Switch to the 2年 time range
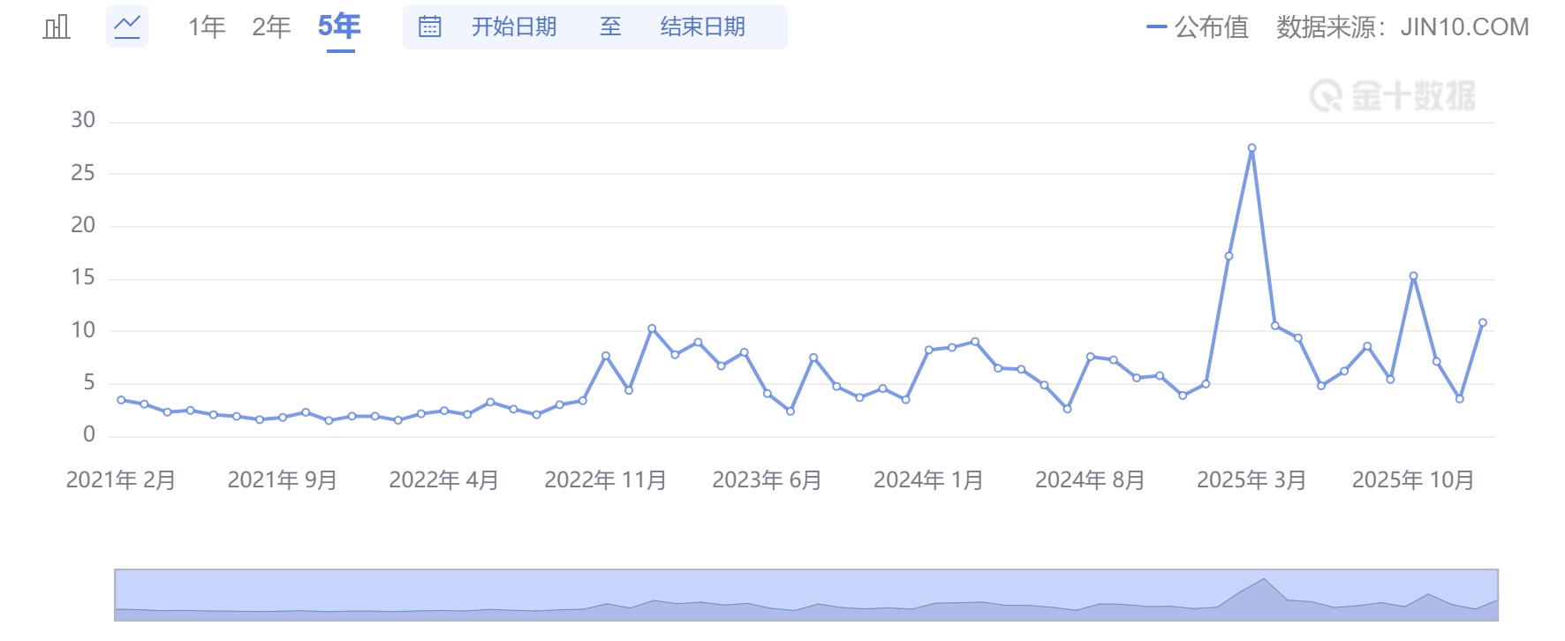This screenshot has width=1565, height=641. 271,27
